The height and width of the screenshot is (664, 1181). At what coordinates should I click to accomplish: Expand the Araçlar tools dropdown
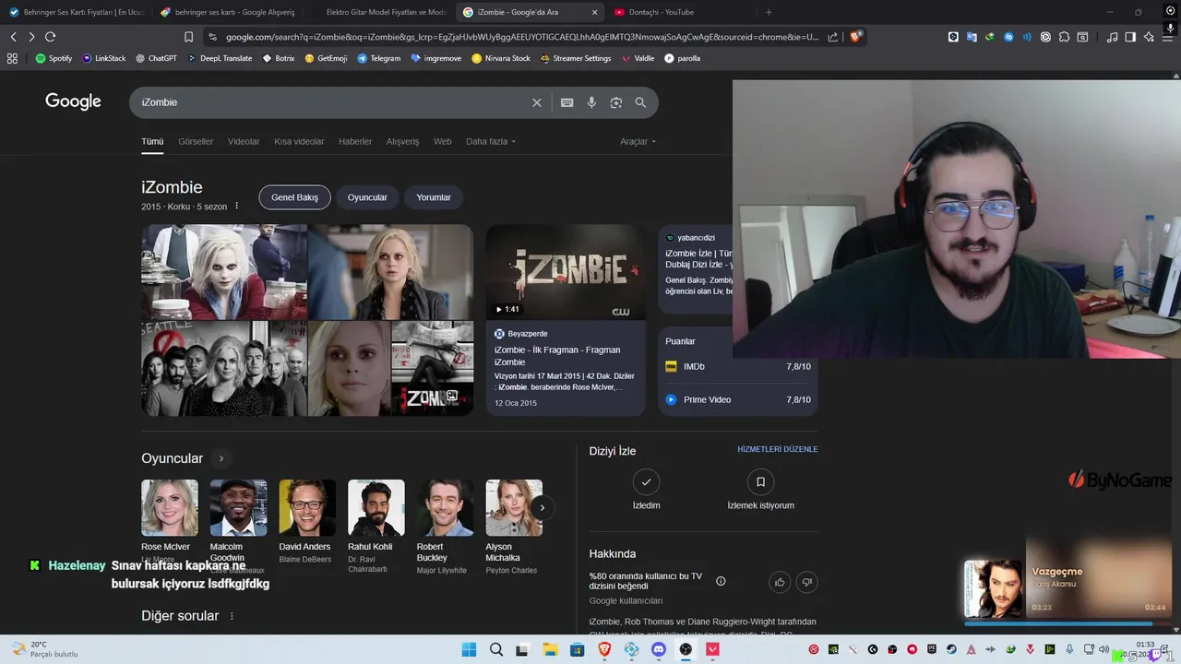(x=638, y=141)
